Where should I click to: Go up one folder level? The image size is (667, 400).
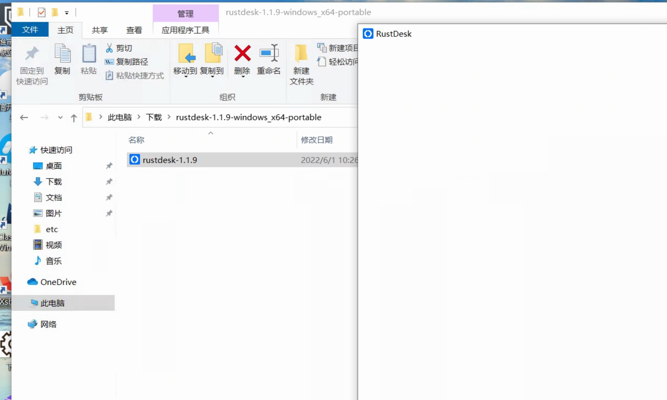pos(74,118)
